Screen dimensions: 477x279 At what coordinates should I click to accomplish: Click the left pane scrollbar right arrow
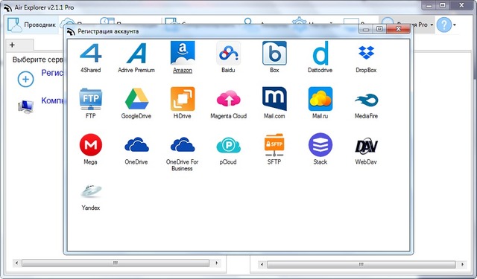[x=217, y=263]
